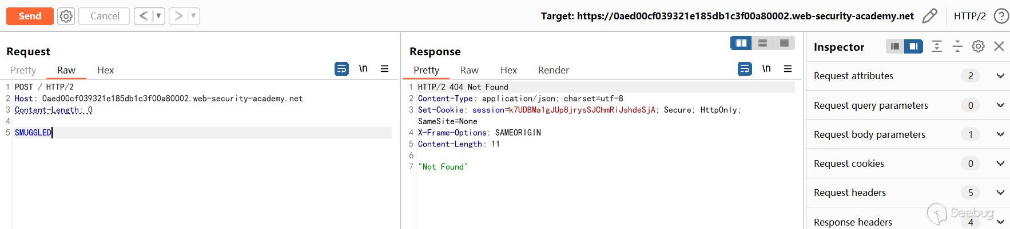The width and height of the screenshot is (1010, 229).
Task: Switch to side-by-side split layout
Action: point(741,43)
